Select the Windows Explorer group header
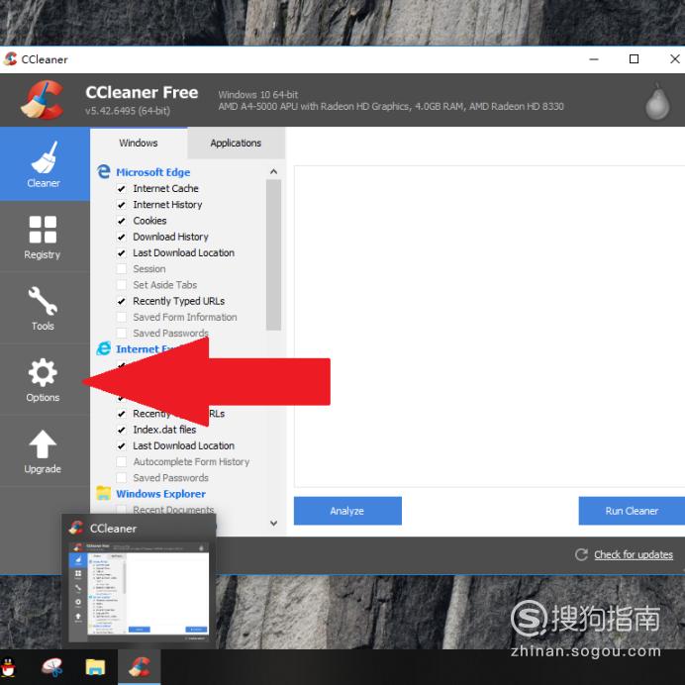This screenshot has height=685, width=685. coord(160,494)
